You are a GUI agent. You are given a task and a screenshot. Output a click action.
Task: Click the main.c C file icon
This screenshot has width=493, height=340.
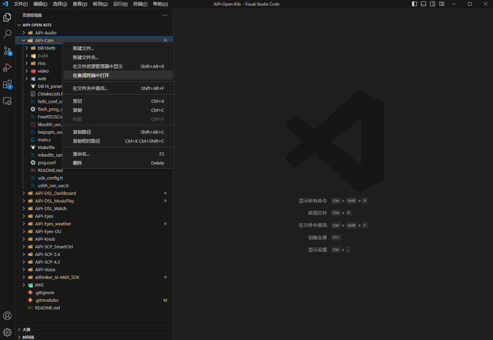click(33, 140)
